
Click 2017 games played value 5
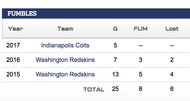point(115,45)
